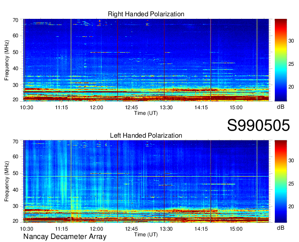Click the 15:00 time tick under Right Handed plot
The height and width of the screenshot is (242, 299).
pos(236,107)
